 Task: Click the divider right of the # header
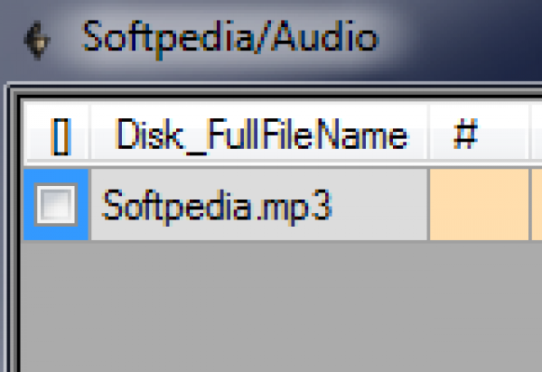pyautogui.click(x=529, y=135)
